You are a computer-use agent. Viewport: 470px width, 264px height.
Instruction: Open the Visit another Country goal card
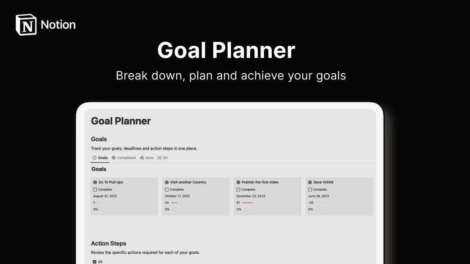point(196,196)
